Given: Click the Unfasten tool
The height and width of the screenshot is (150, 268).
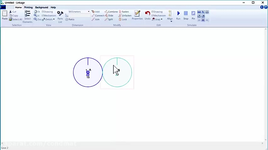Looking at the screenshot, I should (x=125, y=15).
